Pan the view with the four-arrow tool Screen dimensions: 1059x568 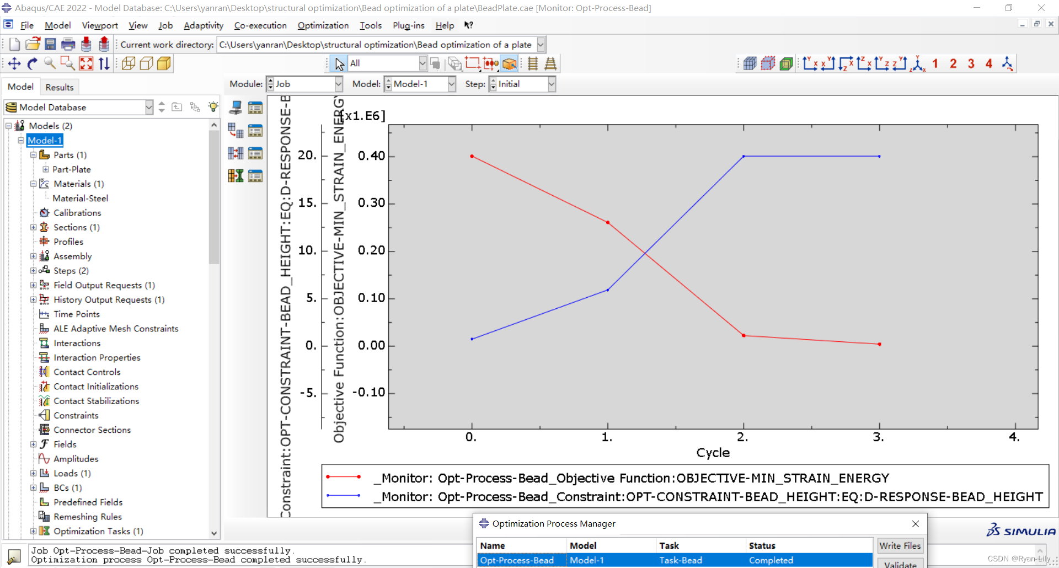14,63
